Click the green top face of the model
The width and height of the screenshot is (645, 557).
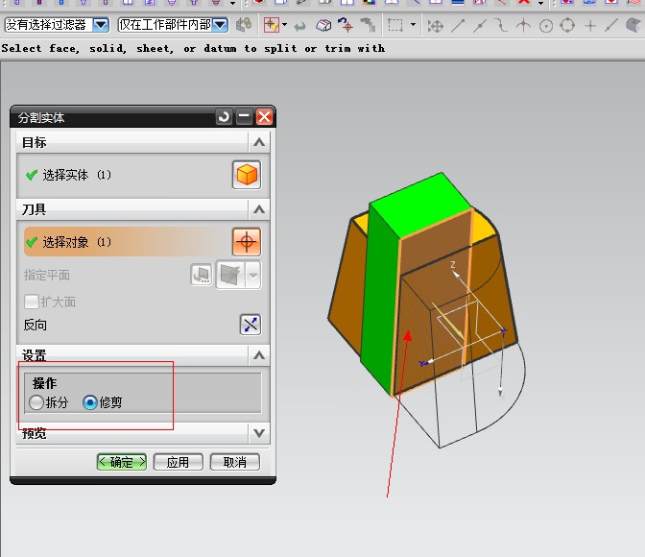(x=419, y=205)
